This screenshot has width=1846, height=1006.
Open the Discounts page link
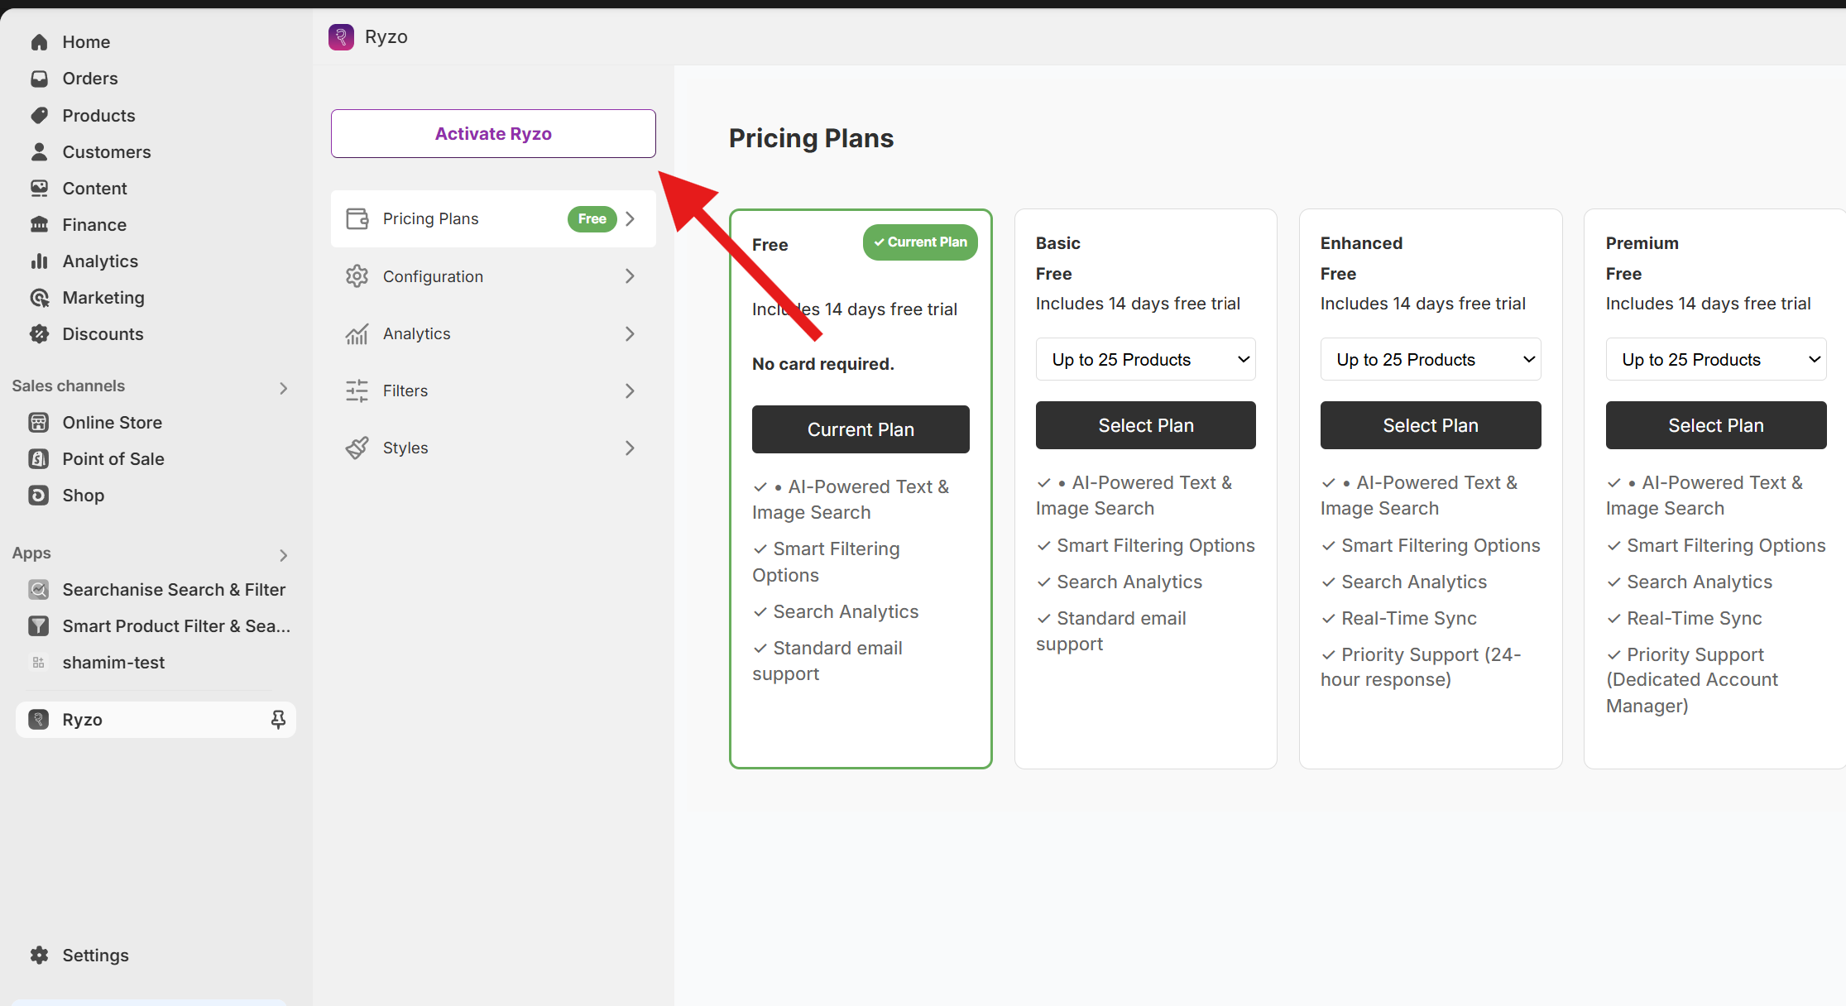click(x=103, y=334)
